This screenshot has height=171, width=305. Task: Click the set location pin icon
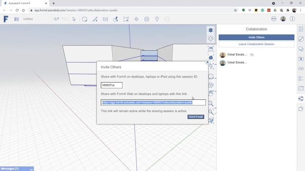click(x=157, y=19)
